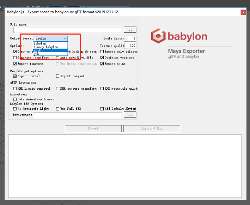Close the Babylon.js exporter dialog
The height and width of the screenshot is (205, 250).
pos(243,12)
